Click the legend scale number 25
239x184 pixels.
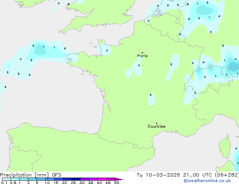(73, 182)
